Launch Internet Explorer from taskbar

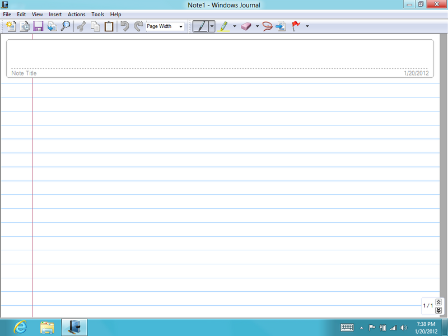point(20,328)
